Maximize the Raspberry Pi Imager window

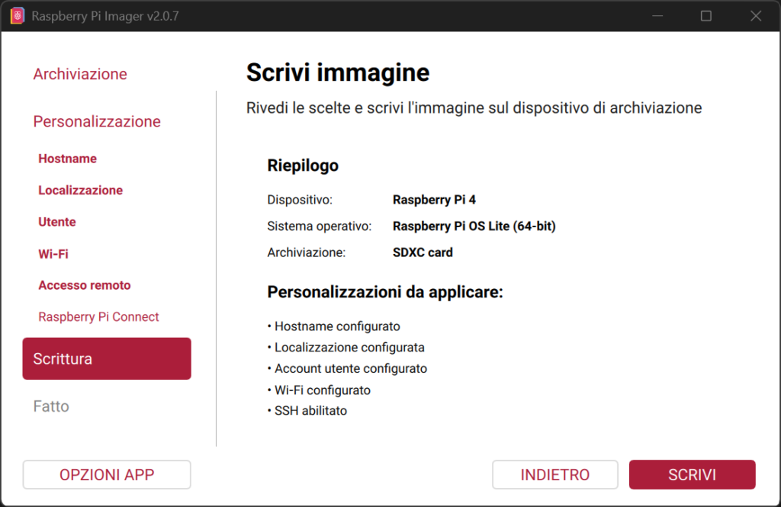click(706, 15)
